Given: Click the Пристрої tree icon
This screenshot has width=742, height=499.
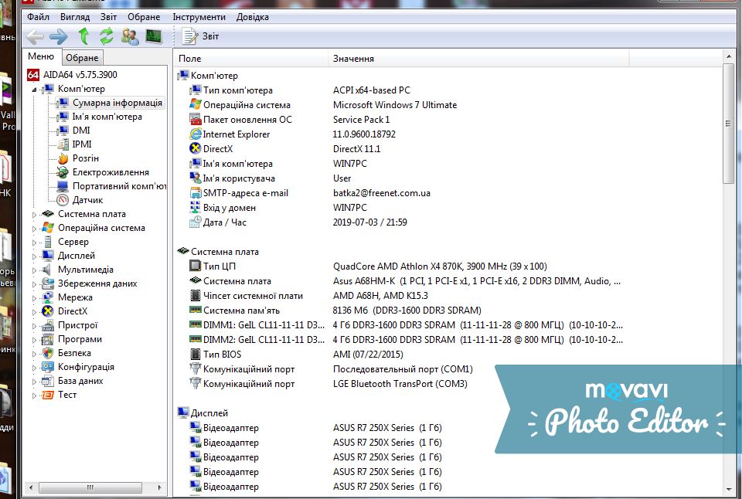Looking at the screenshot, I should point(48,325).
